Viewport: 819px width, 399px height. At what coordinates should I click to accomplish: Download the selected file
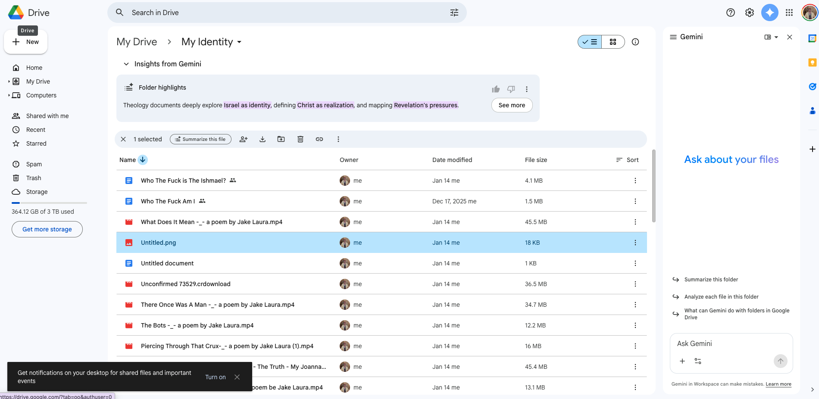point(263,139)
